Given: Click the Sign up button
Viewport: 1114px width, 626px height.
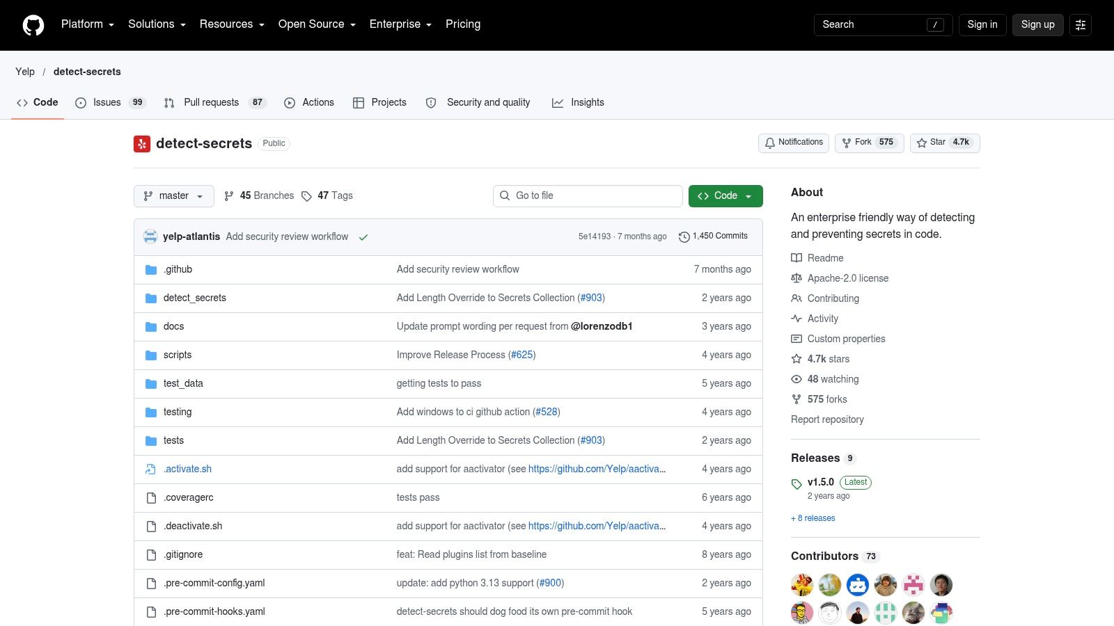Looking at the screenshot, I should tap(1037, 24).
